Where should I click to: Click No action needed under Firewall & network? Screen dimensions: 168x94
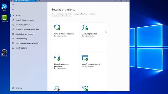coord(60,69)
